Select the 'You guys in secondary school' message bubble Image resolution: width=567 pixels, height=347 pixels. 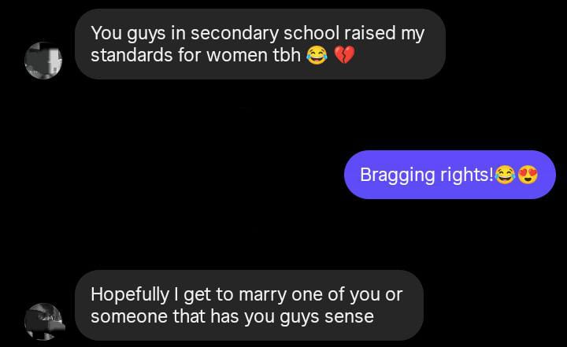(260, 44)
